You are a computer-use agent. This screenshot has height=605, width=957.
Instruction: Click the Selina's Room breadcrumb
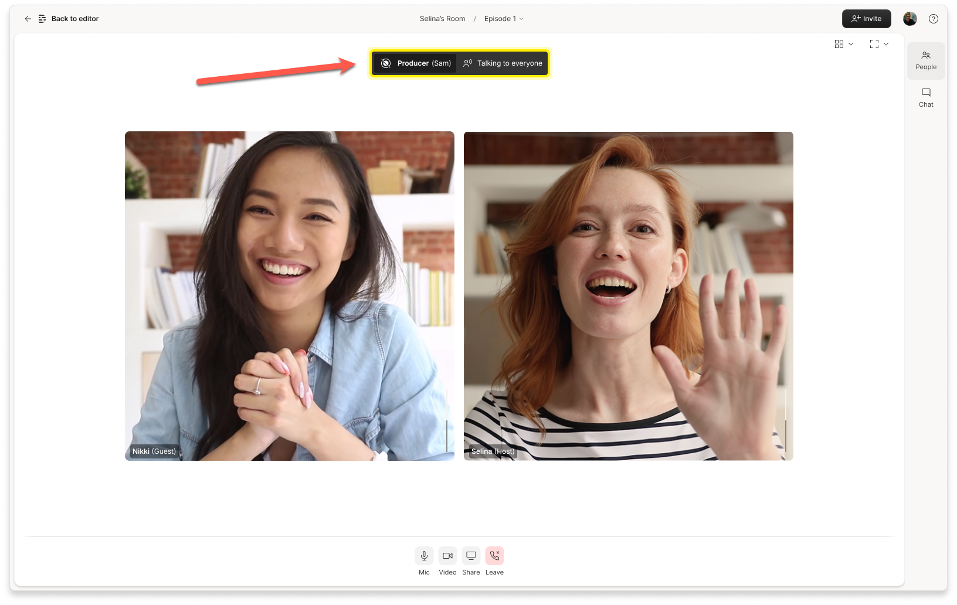pyautogui.click(x=442, y=19)
